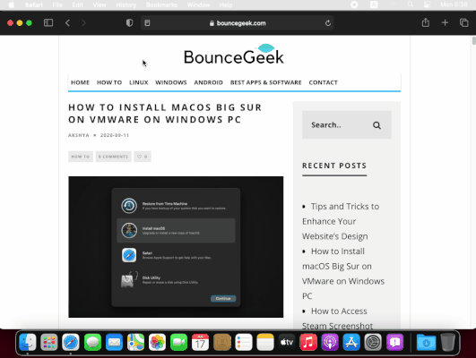
Task: Open System Preferences from the Dock
Action: pyautogui.click(x=373, y=342)
